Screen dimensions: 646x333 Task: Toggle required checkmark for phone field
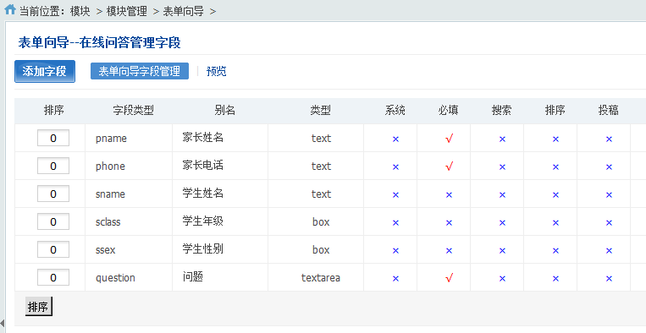(x=449, y=166)
